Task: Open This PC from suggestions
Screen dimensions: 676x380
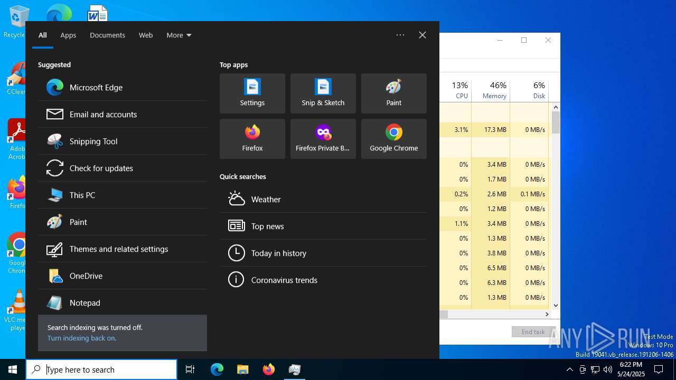Action: point(123,195)
